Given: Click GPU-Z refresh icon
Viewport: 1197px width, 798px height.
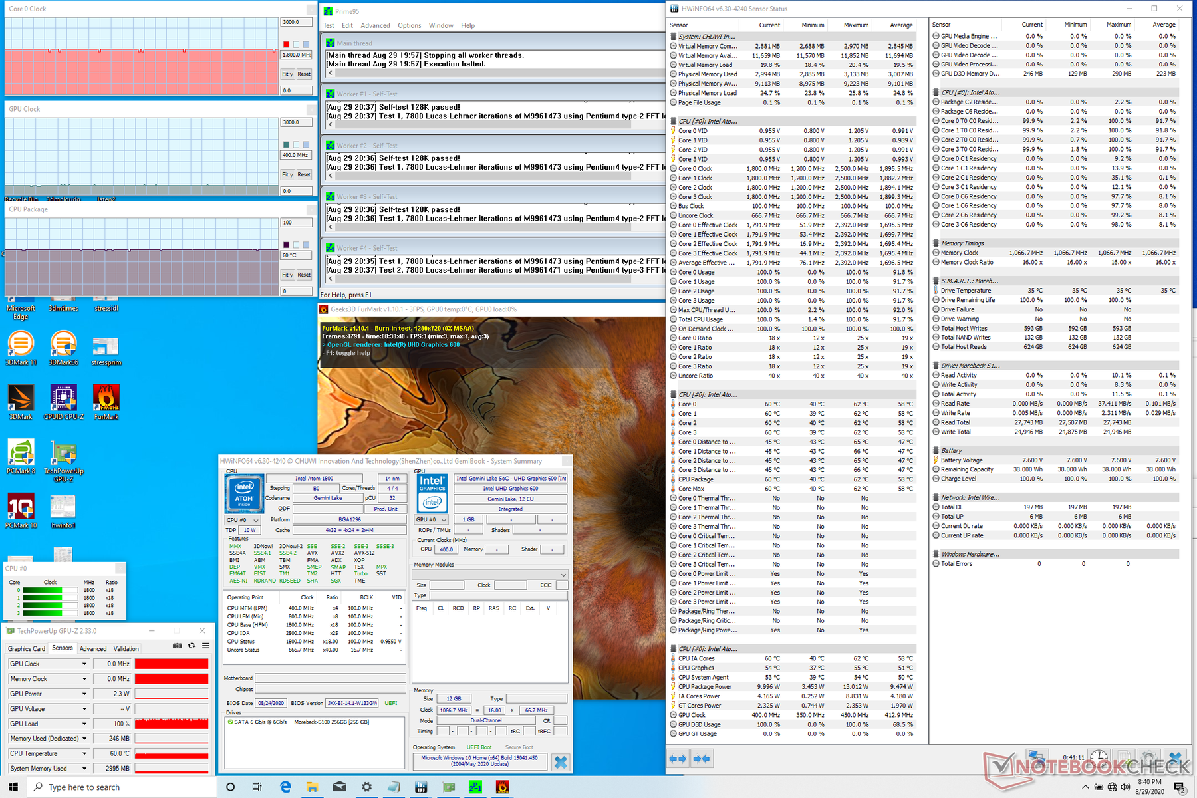Looking at the screenshot, I should [192, 646].
